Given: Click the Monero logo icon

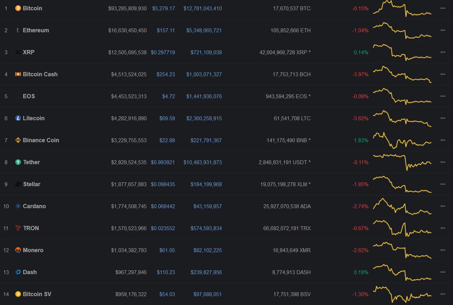Looking at the screenshot, I should click(18, 250).
